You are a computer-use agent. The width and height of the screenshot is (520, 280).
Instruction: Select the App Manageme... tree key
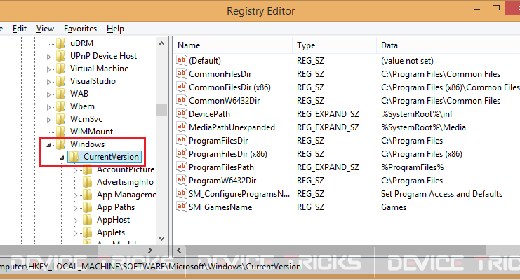pos(126,195)
